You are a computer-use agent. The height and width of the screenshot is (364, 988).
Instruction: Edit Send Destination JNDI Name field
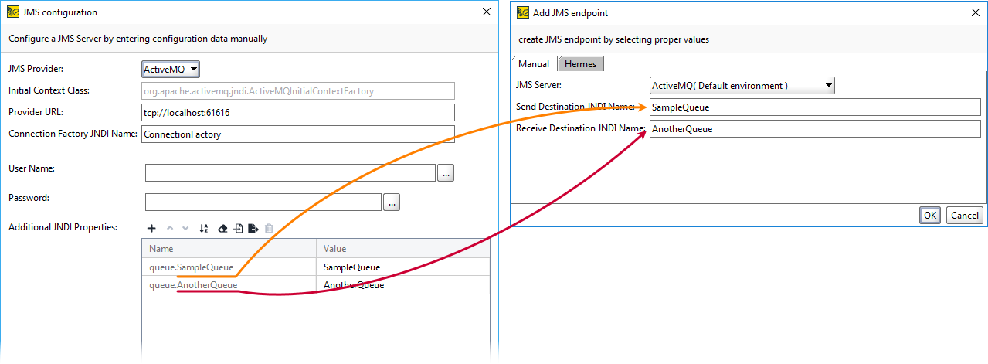pos(815,107)
